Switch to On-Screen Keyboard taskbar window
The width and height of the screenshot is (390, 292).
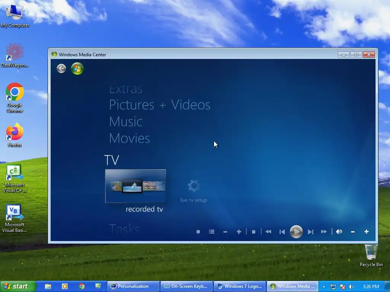tap(187, 286)
